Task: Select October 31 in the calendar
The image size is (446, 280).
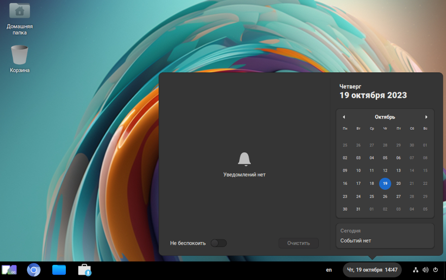Action: coord(358,209)
